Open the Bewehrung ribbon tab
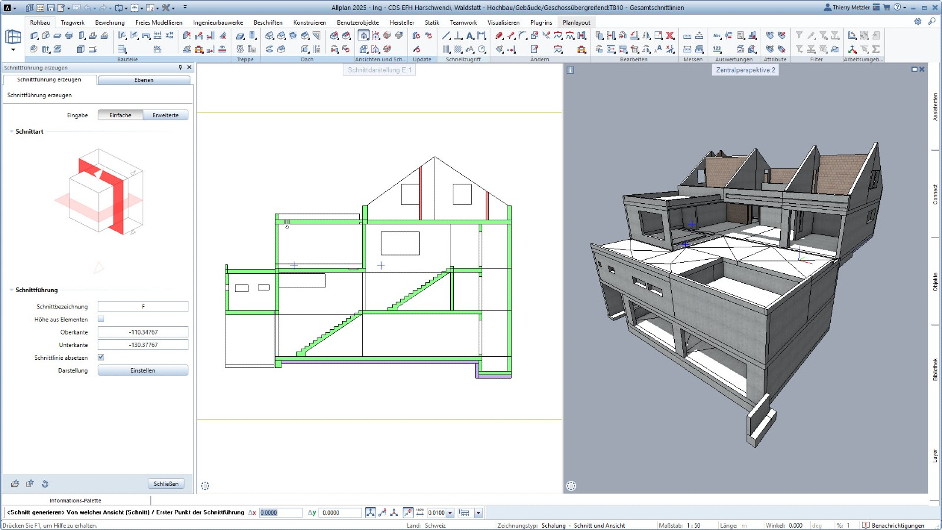This screenshot has width=942, height=530. click(110, 22)
